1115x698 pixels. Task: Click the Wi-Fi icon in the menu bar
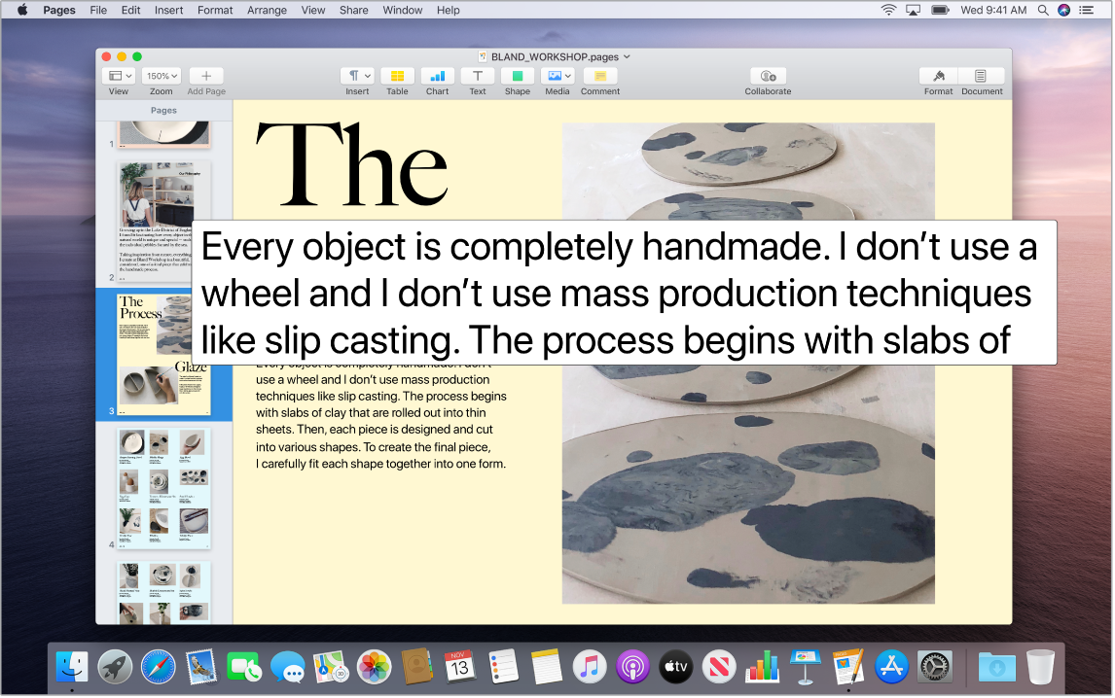click(888, 11)
